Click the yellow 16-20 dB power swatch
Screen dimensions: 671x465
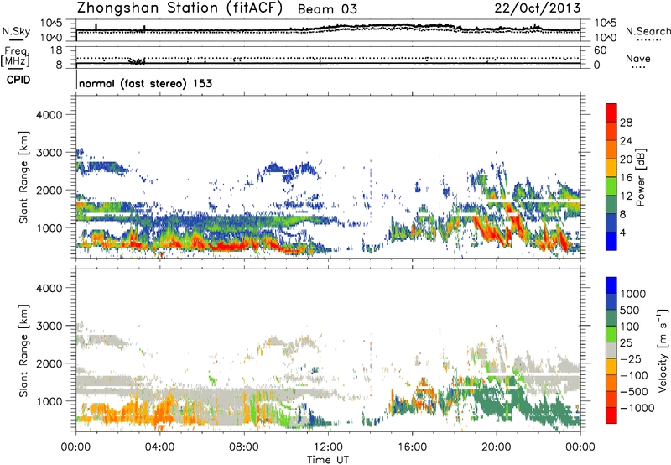point(611,168)
